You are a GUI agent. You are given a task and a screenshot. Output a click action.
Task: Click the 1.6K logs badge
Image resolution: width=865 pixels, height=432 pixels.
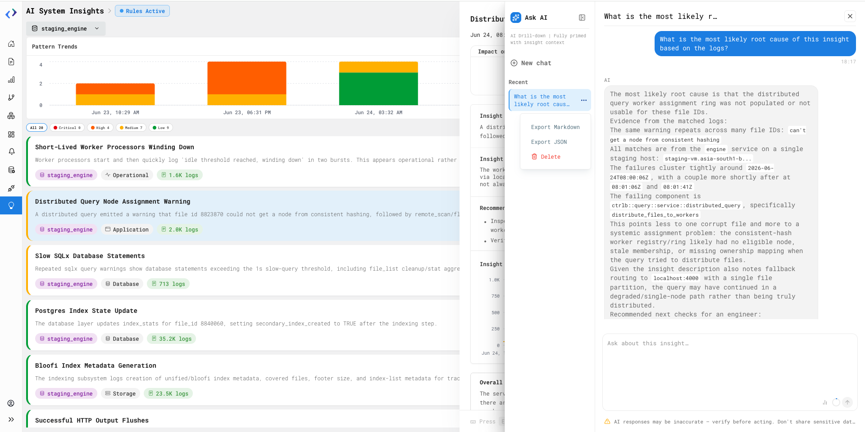(180, 175)
